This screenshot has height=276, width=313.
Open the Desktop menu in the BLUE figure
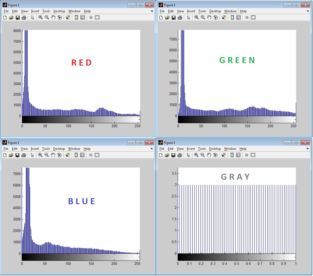[59, 148]
